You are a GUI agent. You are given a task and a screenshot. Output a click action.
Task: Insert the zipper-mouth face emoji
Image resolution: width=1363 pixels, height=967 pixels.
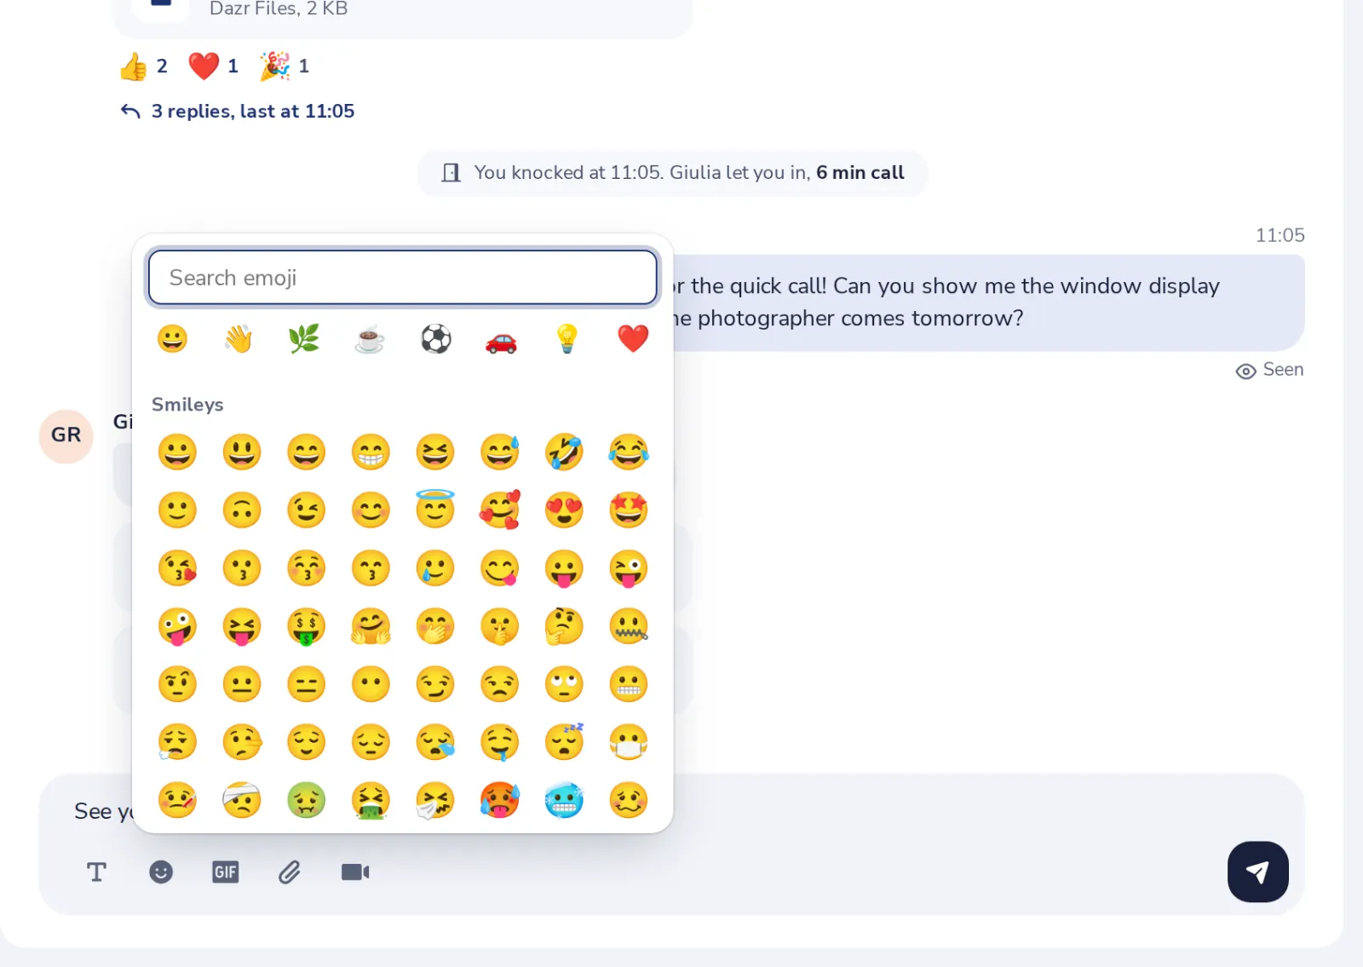(629, 626)
